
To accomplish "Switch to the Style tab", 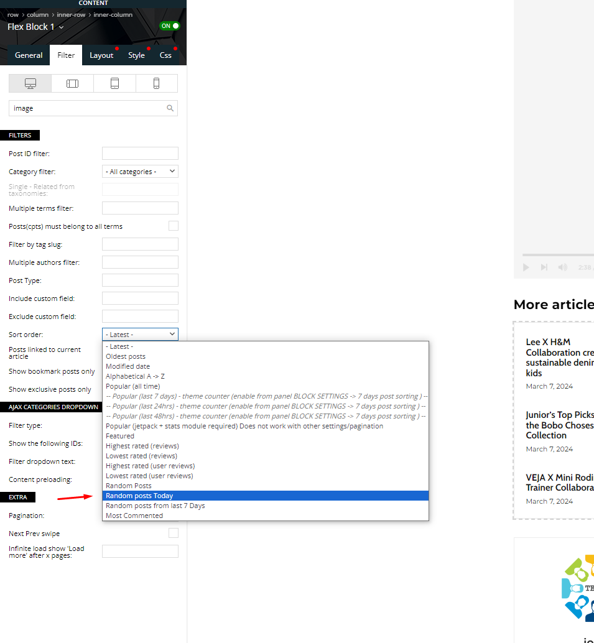I will pyautogui.click(x=136, y=55).
